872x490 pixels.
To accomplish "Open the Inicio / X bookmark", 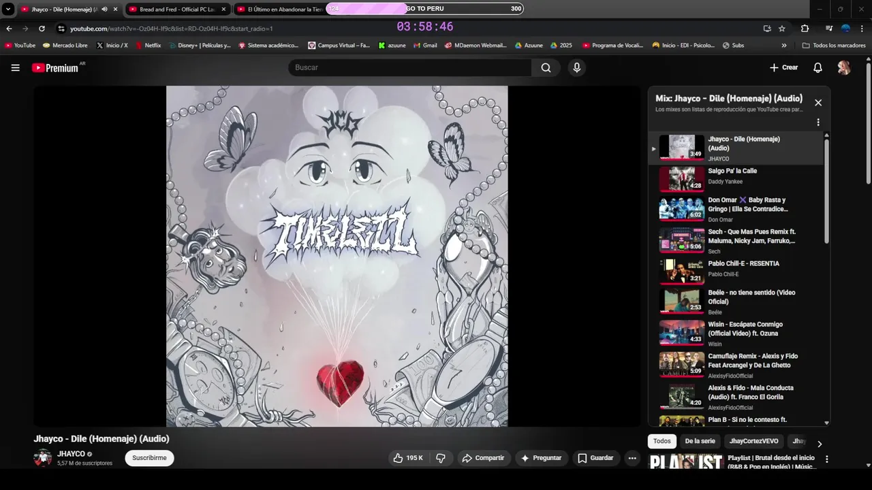I will [112, 46].
